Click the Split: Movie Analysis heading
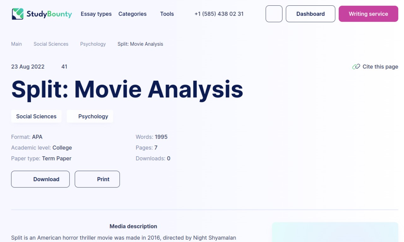Image resolution: width=404 pixels, height=242 pixels. click(127, 89)
